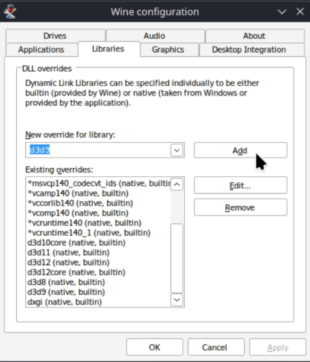Image resolution: width=310 pixels, height=362 pixels.
Task: Switch to the Applications tab
Action: click(42, 49)
